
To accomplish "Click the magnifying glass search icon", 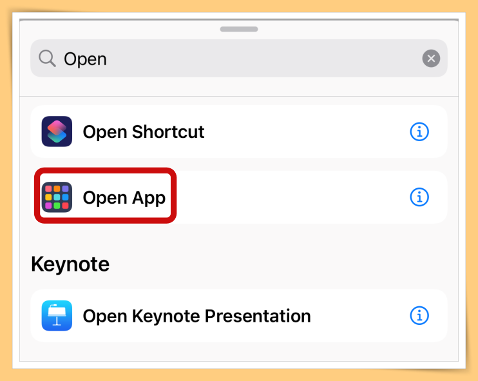I will (x=47, y=58).
